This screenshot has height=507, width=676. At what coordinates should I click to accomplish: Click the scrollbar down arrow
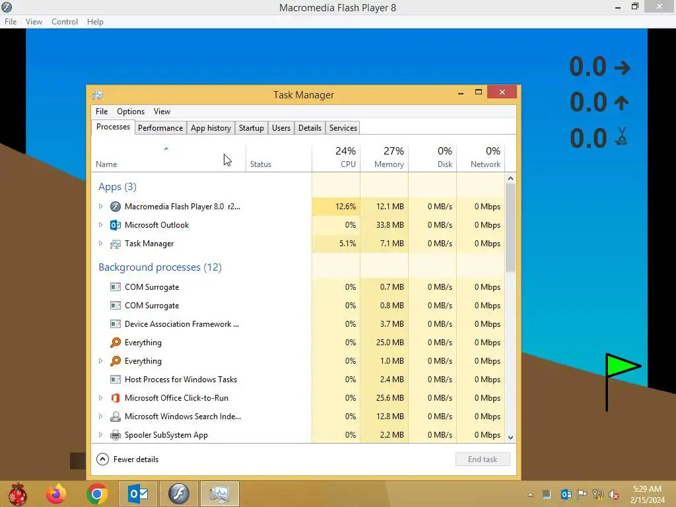(x=510, y=437)
